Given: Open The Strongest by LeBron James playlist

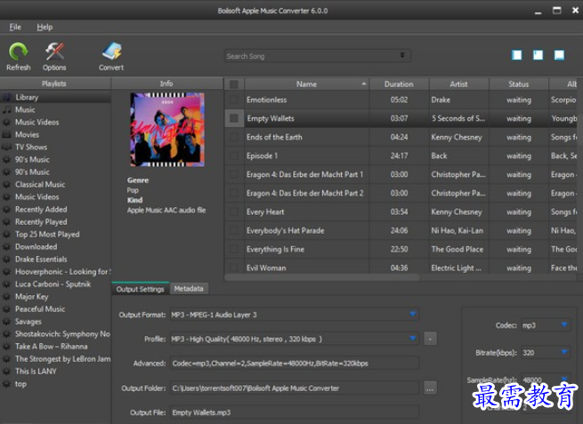Looking at the screenshot, I should coord(55,359).
